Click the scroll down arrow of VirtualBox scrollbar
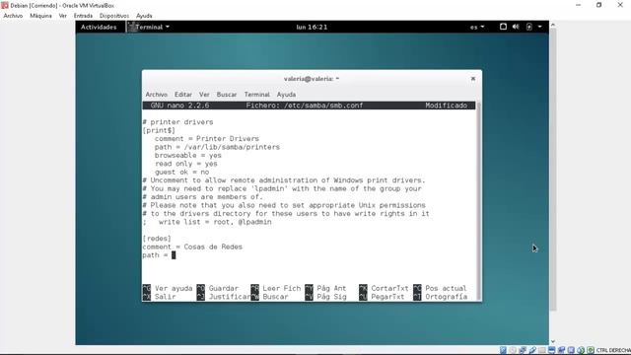This screenshot has height=355, width=631. (x=553, y=341)
